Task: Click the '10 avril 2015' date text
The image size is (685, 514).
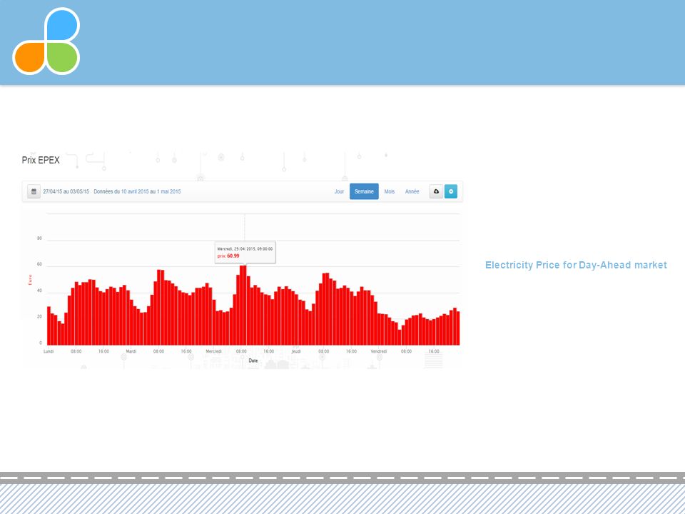Action: pos(135,191)
